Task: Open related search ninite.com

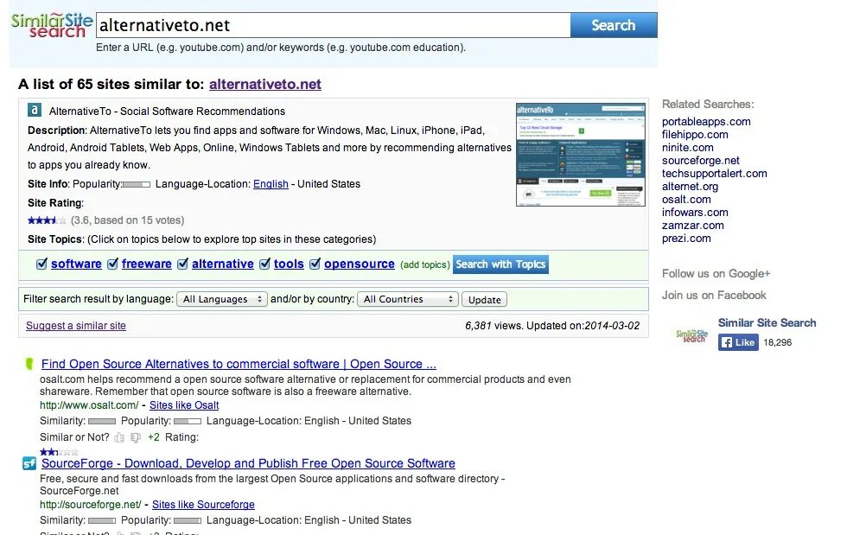Action: [688, 148]
